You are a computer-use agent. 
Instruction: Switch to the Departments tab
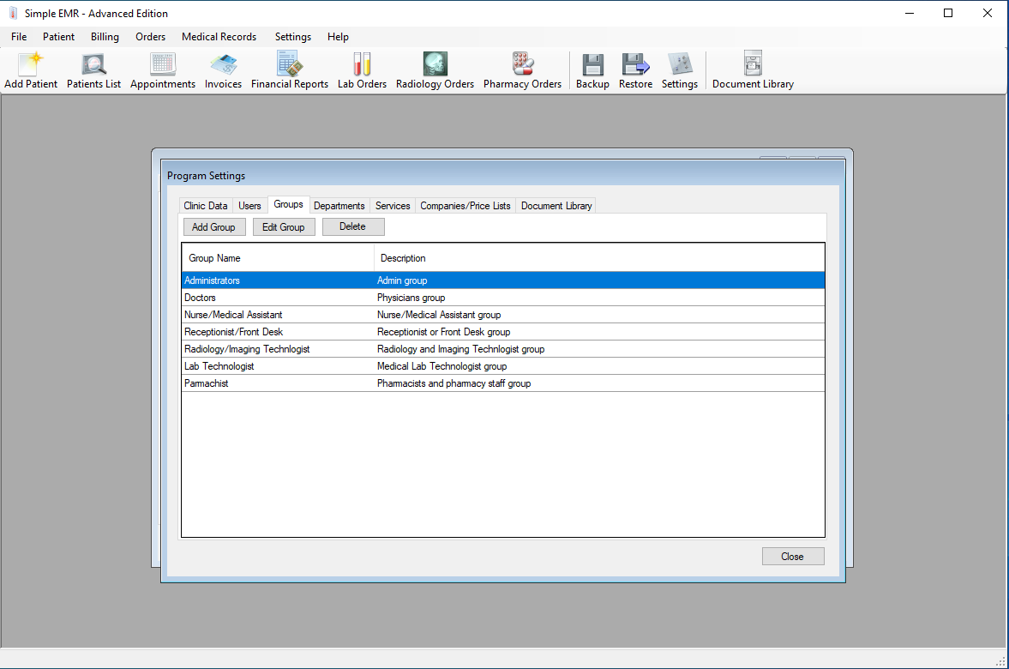pos(339,205)
